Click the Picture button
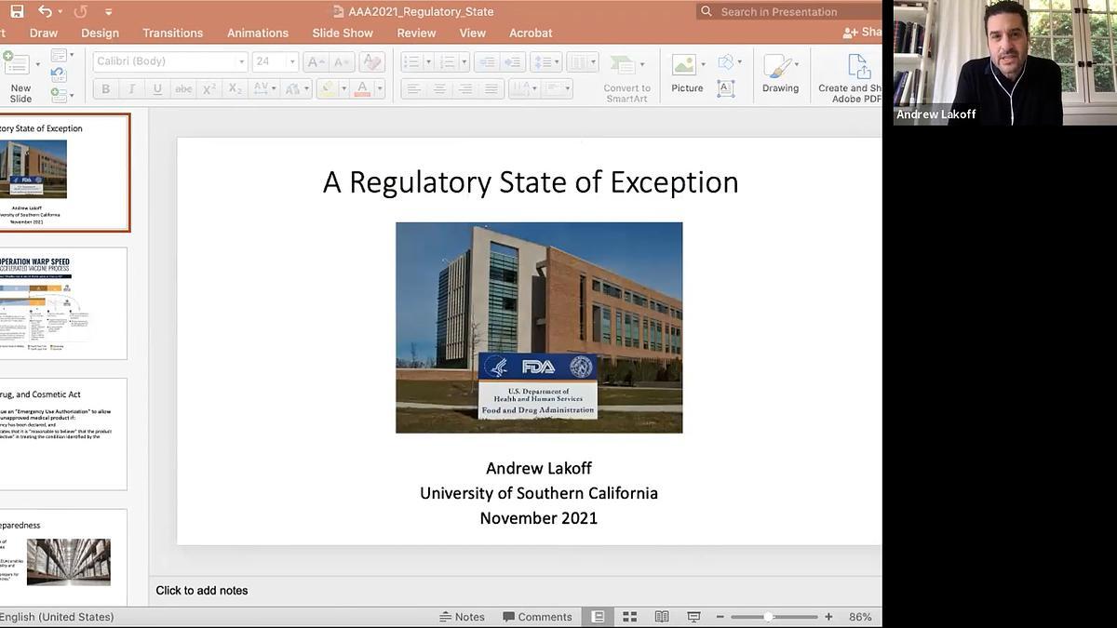 [687, 73]
